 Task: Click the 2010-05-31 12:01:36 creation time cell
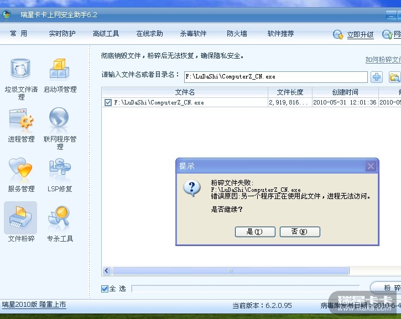tap(345, 102)
